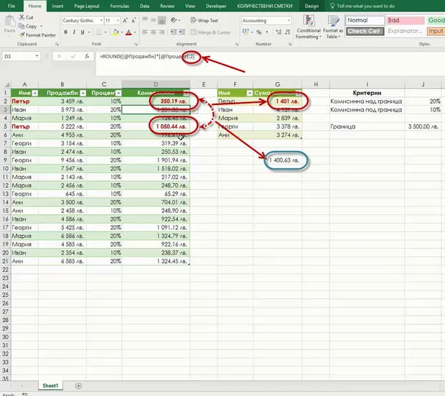
Task: Apply Middle Align to the cell
Action: point(154,20)
